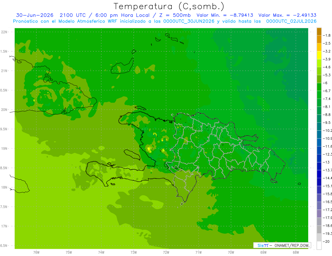This screenshot has height=256, width=332.
Task: Click the "-7.4" colorbar value
Action: coord(327,99)
